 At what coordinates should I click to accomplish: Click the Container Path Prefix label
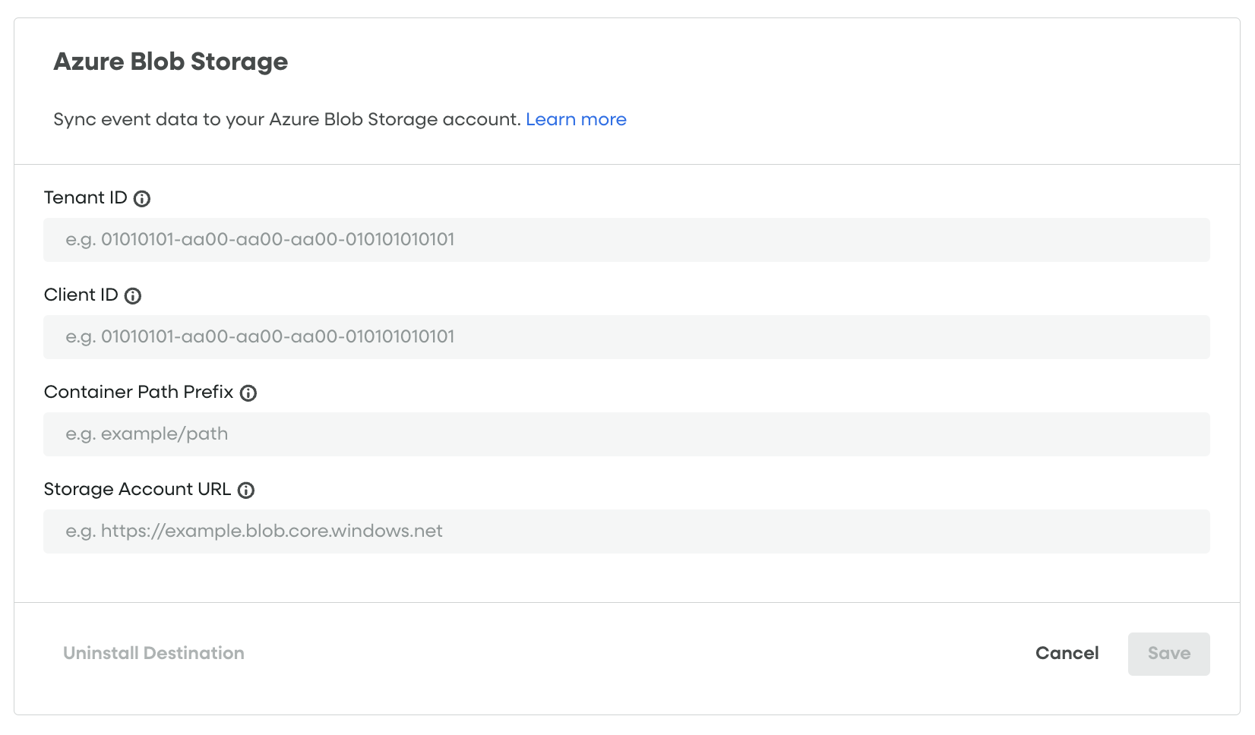[138, 392]
